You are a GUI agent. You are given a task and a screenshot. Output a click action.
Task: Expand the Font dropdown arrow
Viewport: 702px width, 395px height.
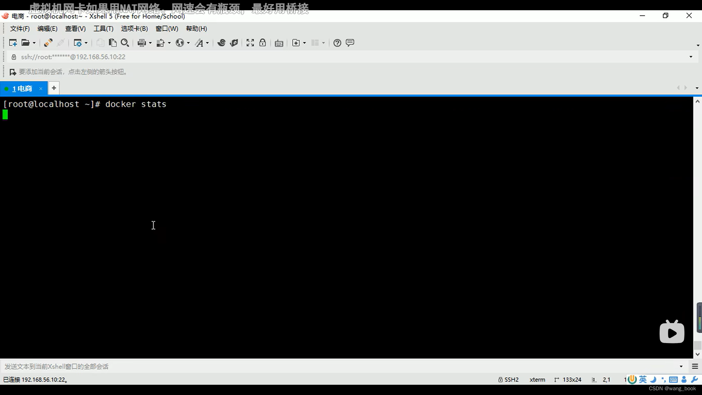point(207,43)
